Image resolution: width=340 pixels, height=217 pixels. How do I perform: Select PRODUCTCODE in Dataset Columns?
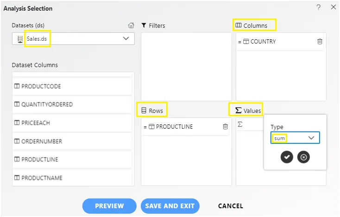72,86
